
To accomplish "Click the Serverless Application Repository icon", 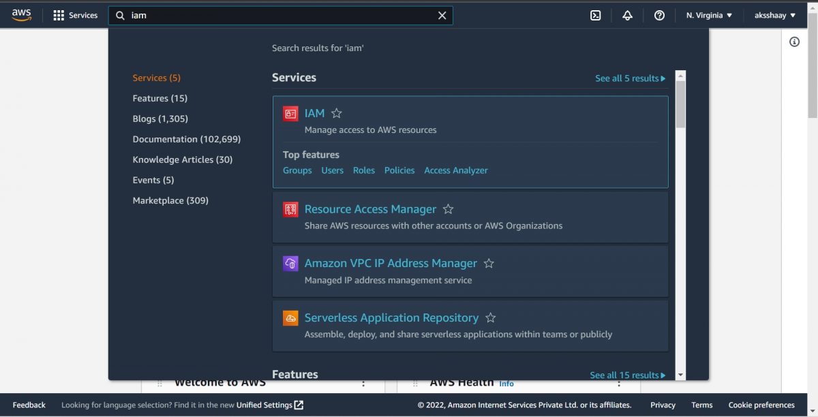I will [290, 318].
